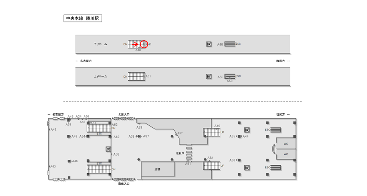
Task: Select the 店舗 shop area
Action: click(158, 169)
